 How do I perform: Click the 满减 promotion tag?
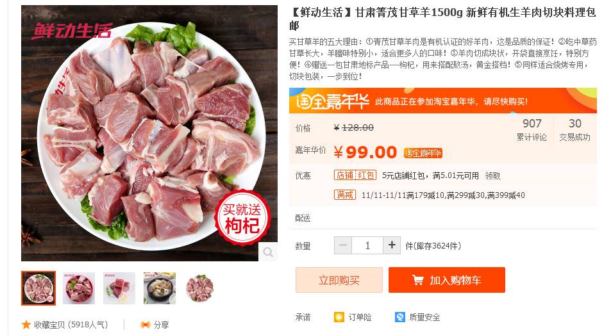tap(344, 195)
